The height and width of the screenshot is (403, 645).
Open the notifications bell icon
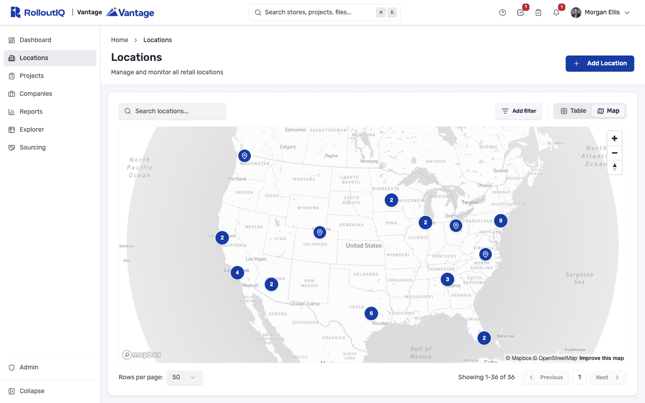(556, 13)
